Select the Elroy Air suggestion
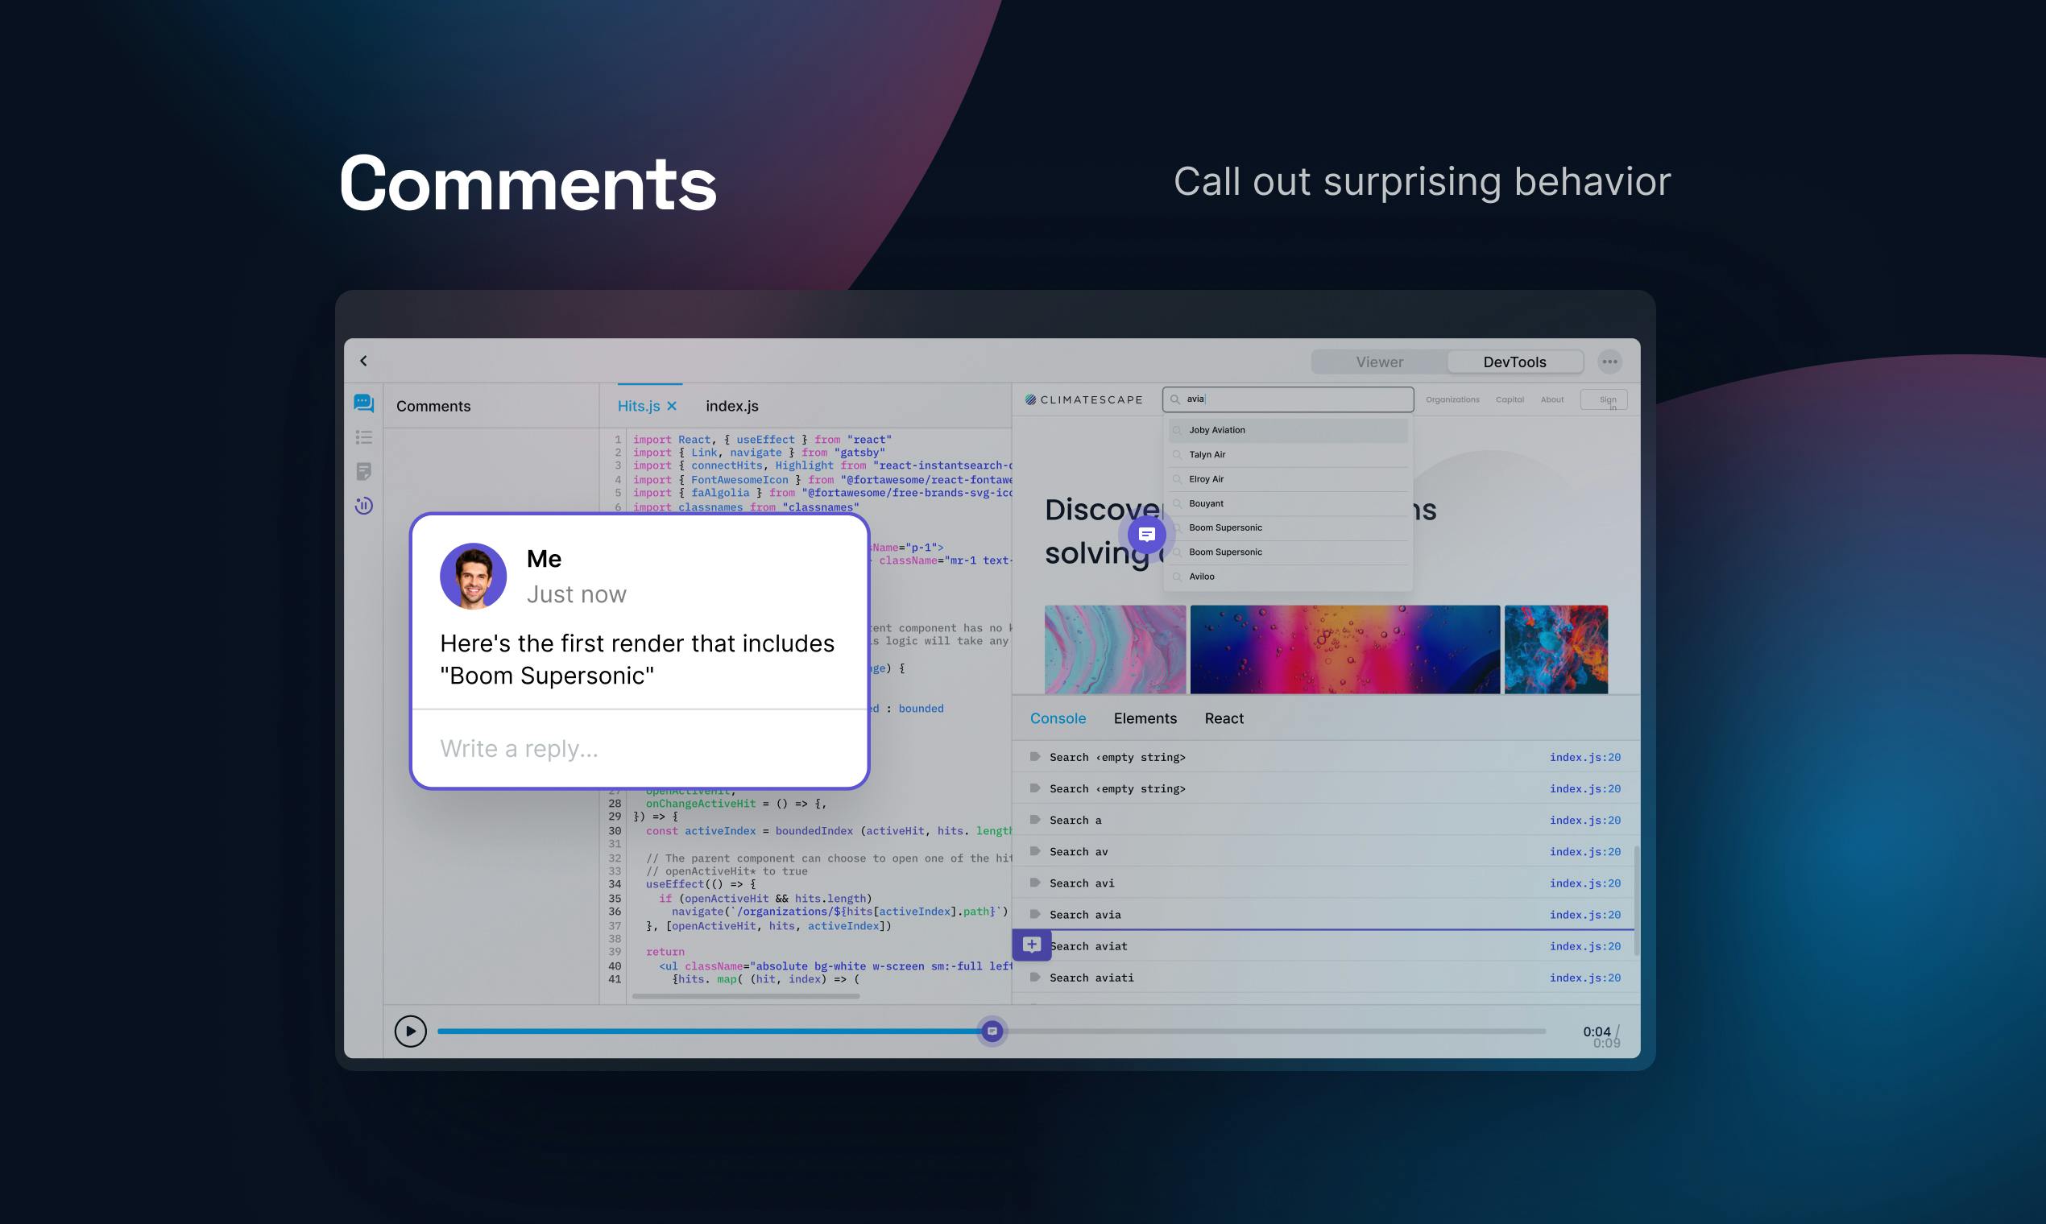This screenshot has height=1224, width=2046. pos(1288,479)
